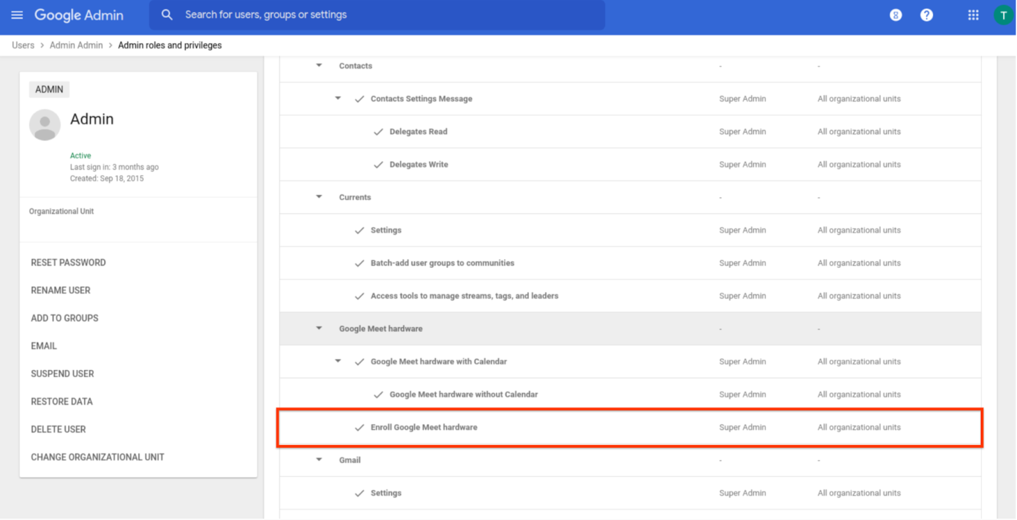Toggle checkmark for Access tools to manage streams
The height and width of the screenshot is (520, 1017).
coord(360,296)
